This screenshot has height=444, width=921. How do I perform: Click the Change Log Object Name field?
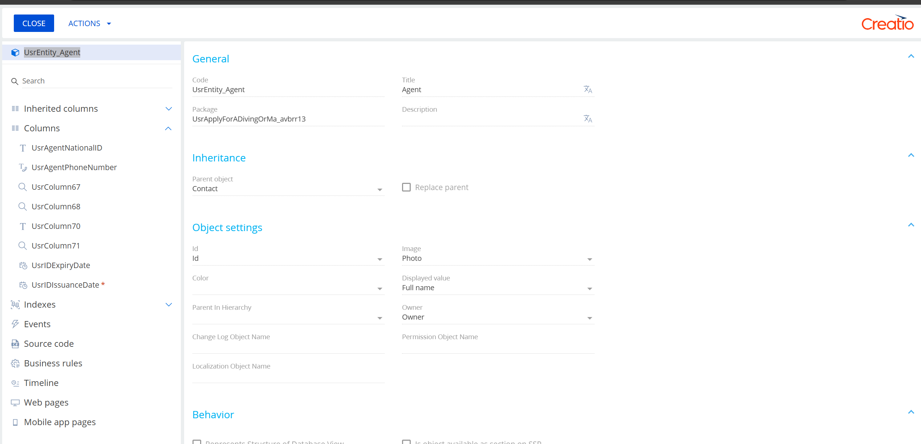click(x=288, y=347)
